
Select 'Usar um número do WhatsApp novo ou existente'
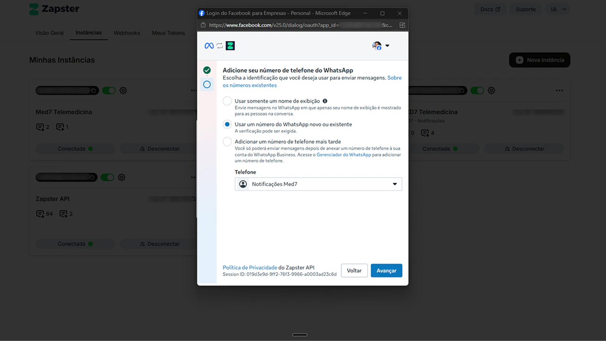click(x=227, y=124)
